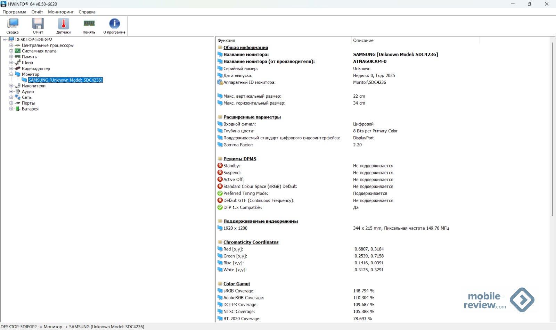Click the Общая информация section heading

coord(246,48)
